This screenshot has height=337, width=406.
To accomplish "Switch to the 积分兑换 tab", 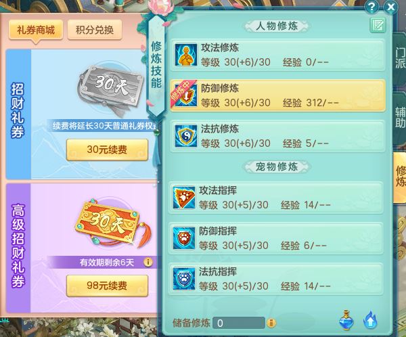I will [95, 30].
